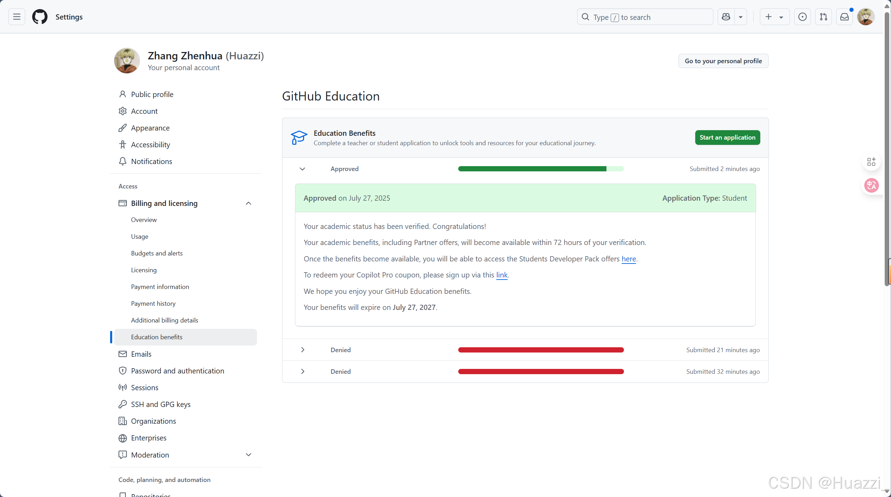Open Copilot Pro coupon 'link'
Image resolution: width=891 pixels, height=497 pixels.
point(502,275)
